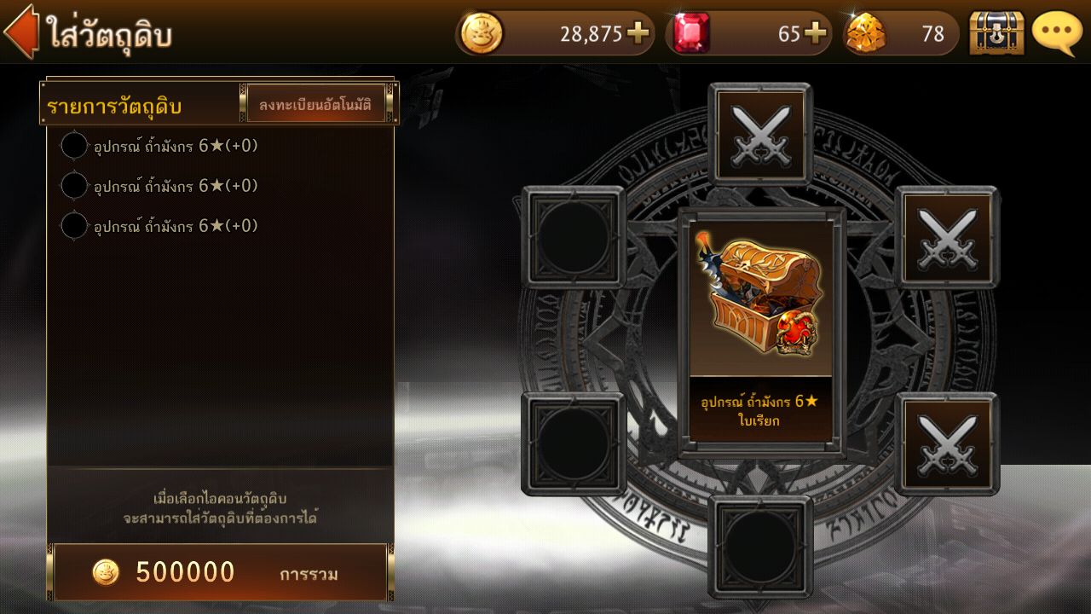This screenshot has width=1091, height=614.
Task: Add rubies with the plus icon
Action: point(816,33)
